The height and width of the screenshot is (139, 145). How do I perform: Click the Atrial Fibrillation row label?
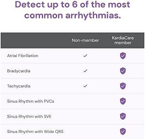[x=23, y=56]
